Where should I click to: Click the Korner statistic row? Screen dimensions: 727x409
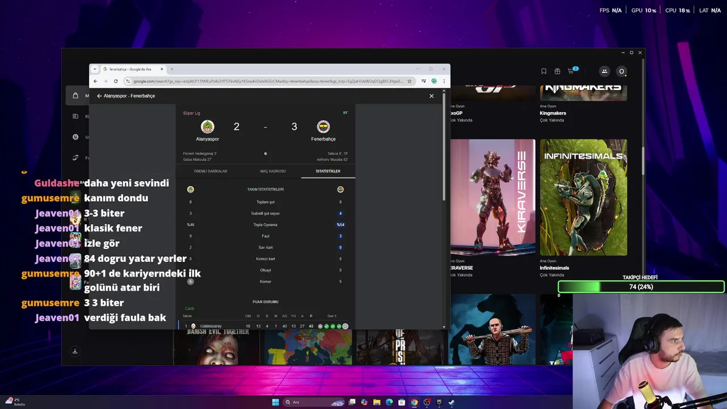(265, 281)
